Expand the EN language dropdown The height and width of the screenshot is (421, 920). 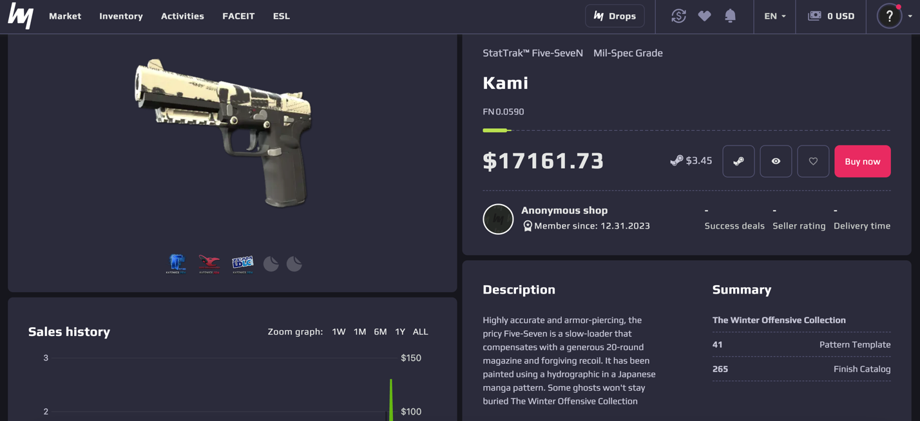click(x=775, y=16)
